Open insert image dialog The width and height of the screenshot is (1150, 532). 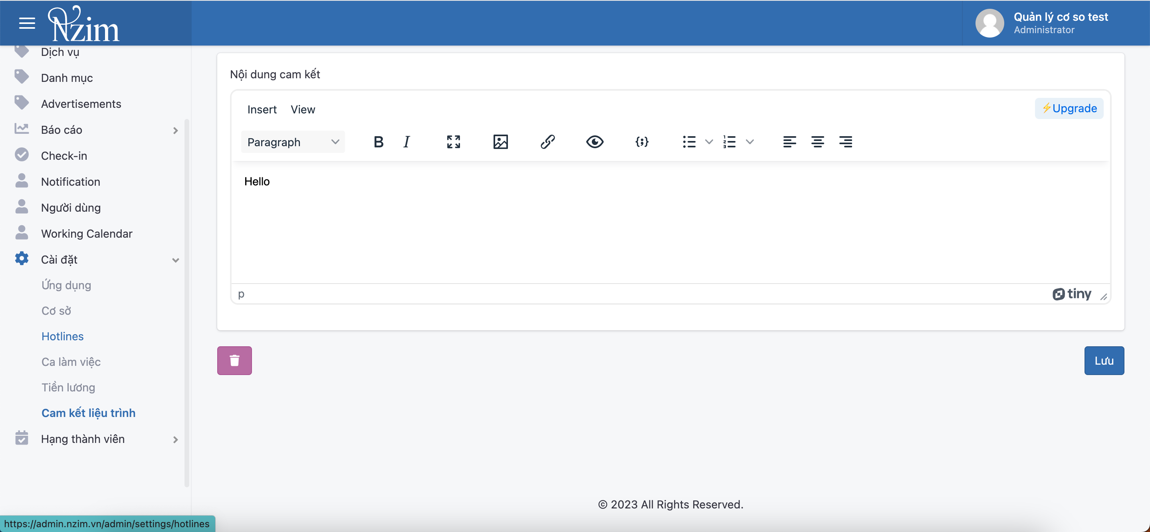tap(500, 142)
